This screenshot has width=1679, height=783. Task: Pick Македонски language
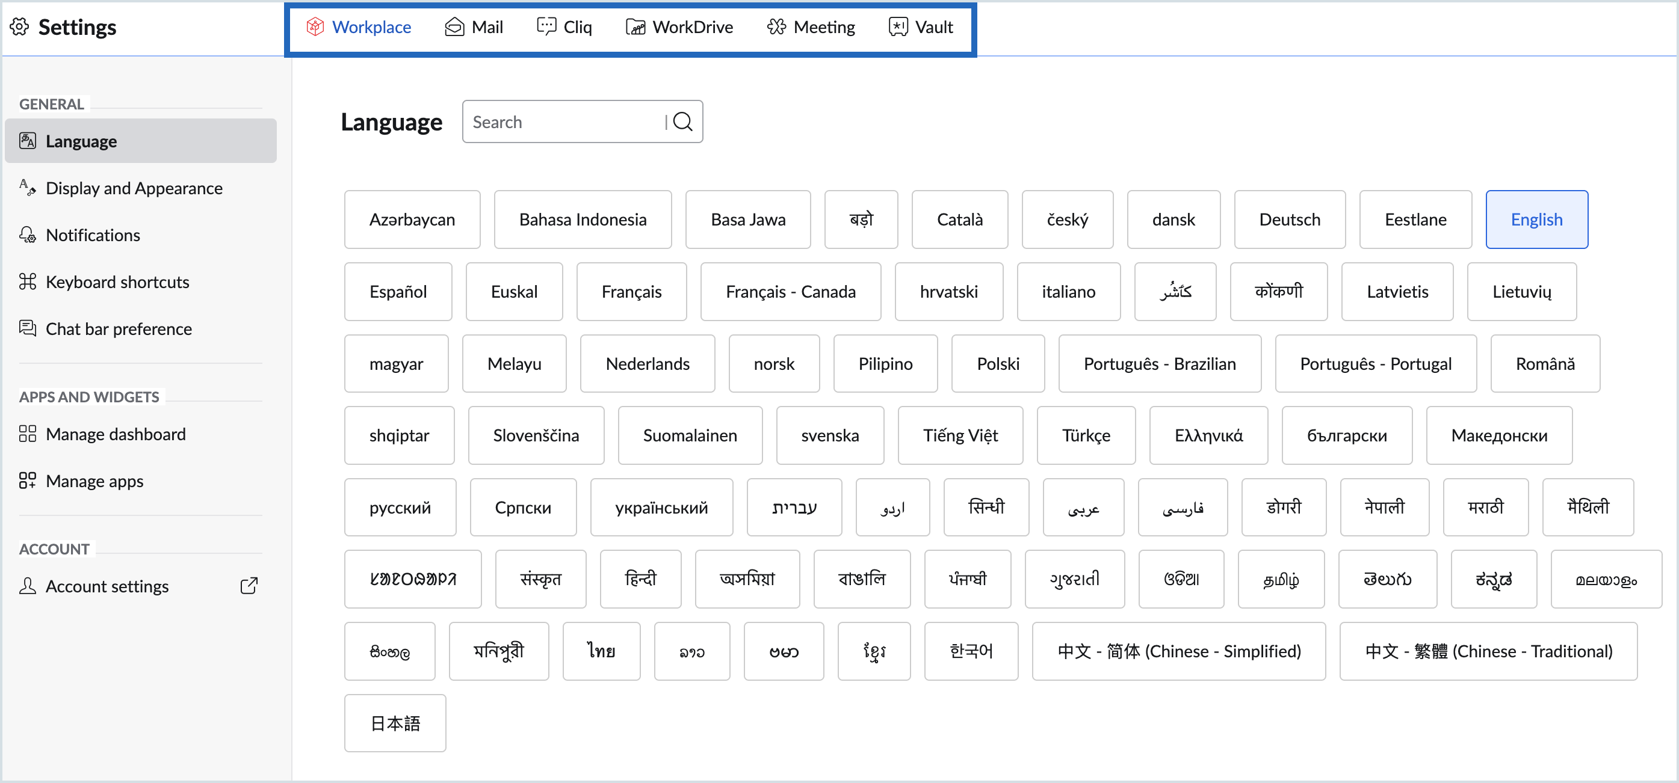click(1499, 435)
